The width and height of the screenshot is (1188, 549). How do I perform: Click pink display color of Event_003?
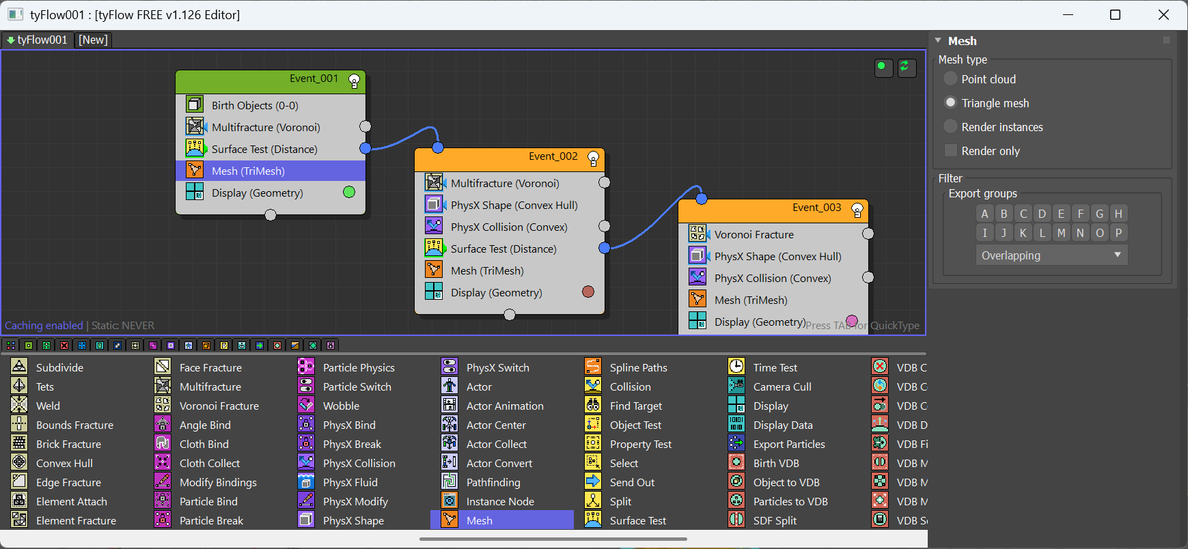tap(852, 321)
